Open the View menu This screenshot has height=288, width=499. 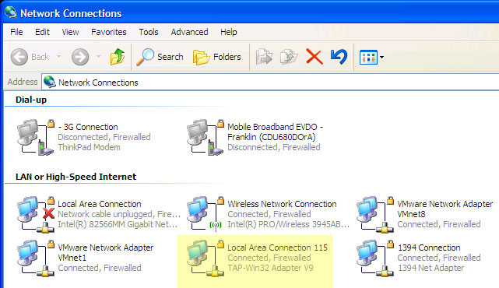coord(70,32)
